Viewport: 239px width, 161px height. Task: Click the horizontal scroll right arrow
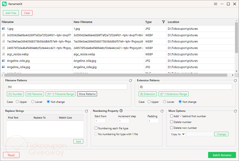coord(233,75)
